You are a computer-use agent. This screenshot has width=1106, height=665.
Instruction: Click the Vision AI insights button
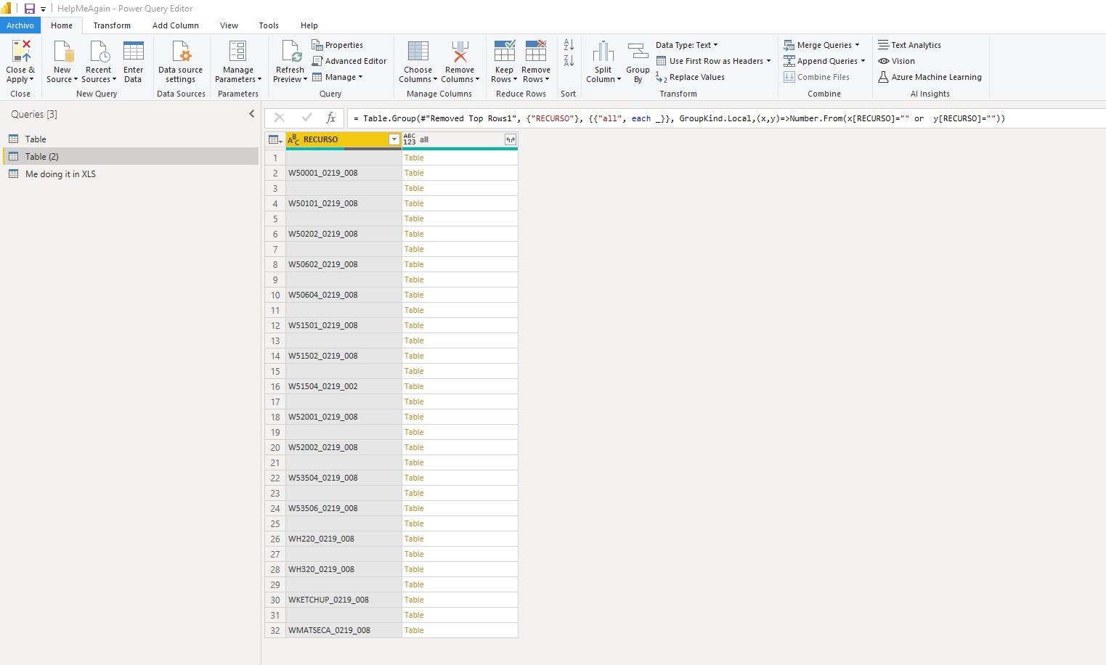(x=896, y=61)
